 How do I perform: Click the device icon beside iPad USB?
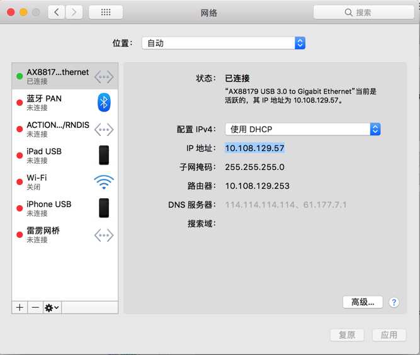[104, 155]
